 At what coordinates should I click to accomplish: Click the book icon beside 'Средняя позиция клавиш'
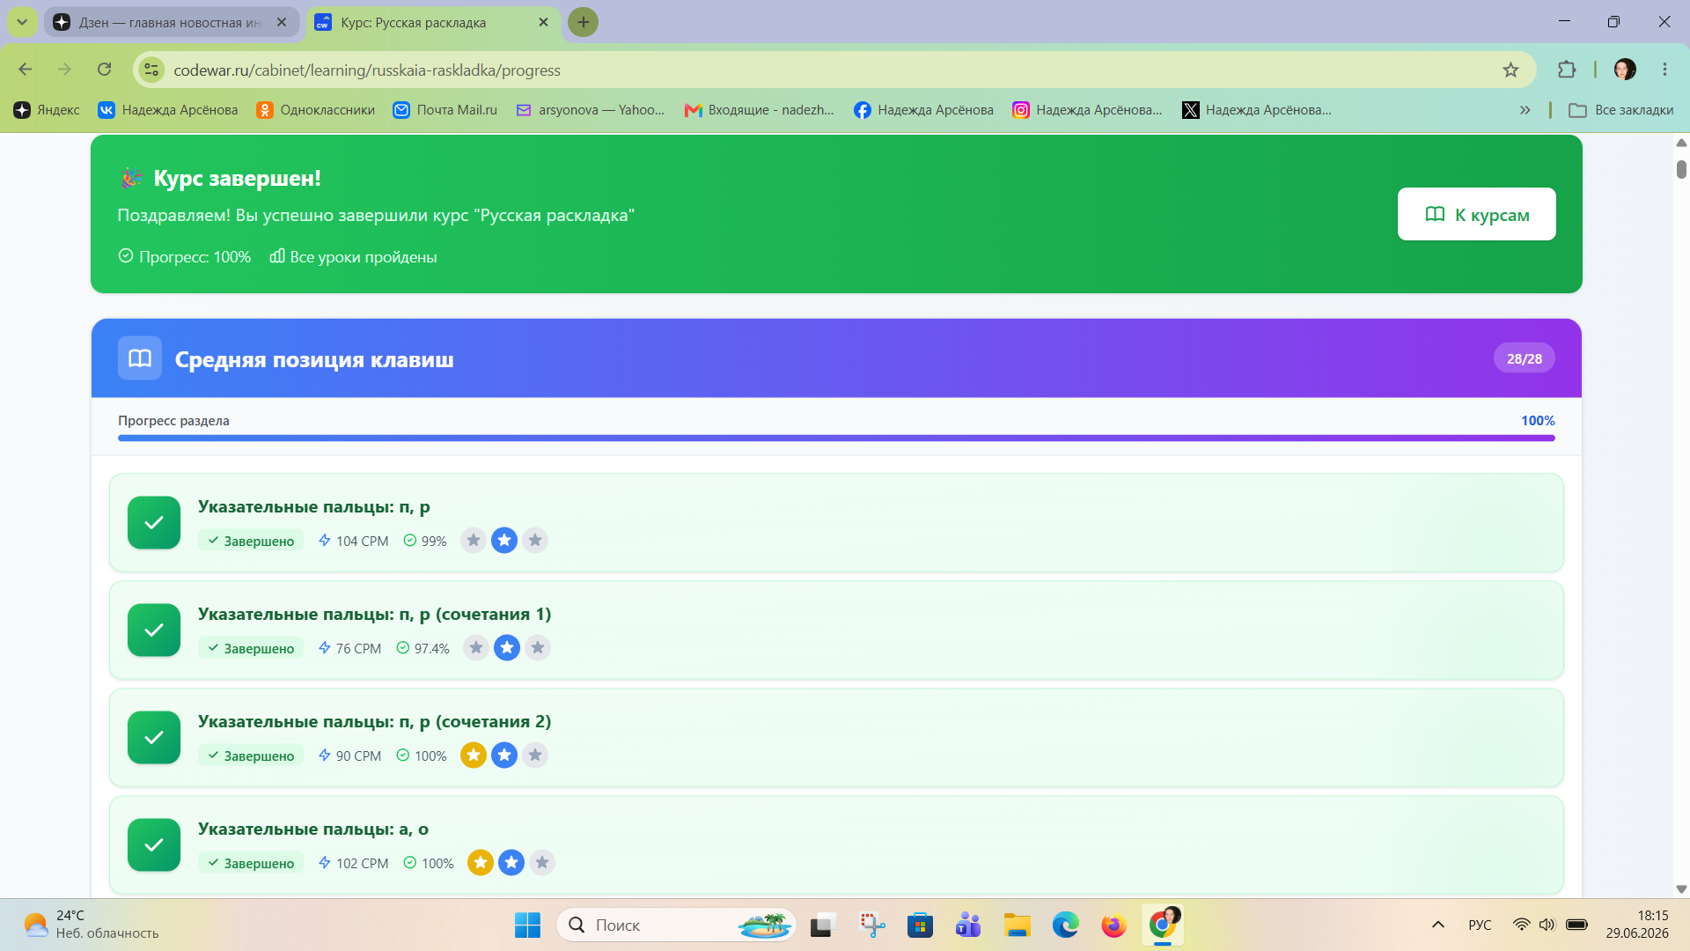[140, 358]
